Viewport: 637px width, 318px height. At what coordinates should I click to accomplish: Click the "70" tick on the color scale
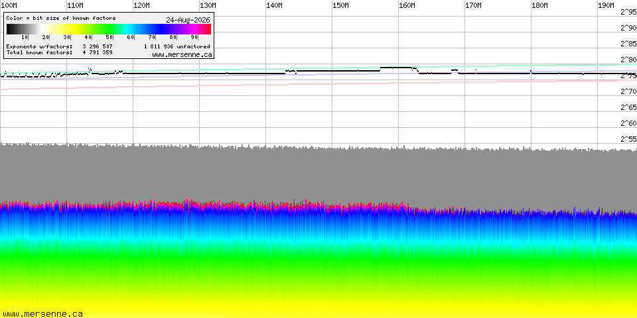(152, 37)
